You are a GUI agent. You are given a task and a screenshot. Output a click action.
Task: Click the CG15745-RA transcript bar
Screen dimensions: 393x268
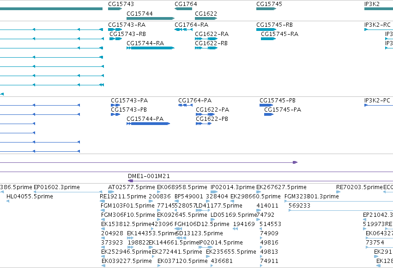point(268,39)
